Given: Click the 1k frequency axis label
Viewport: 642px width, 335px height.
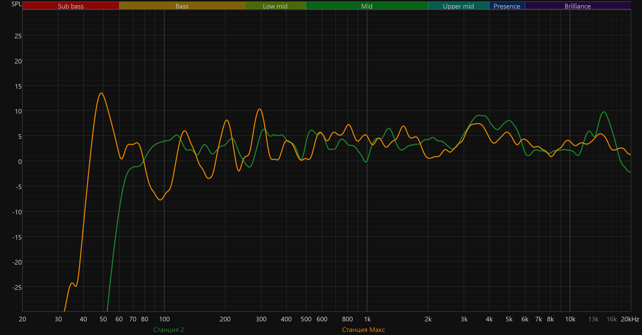Looking at the screenshot, I should tap(367, 319).
